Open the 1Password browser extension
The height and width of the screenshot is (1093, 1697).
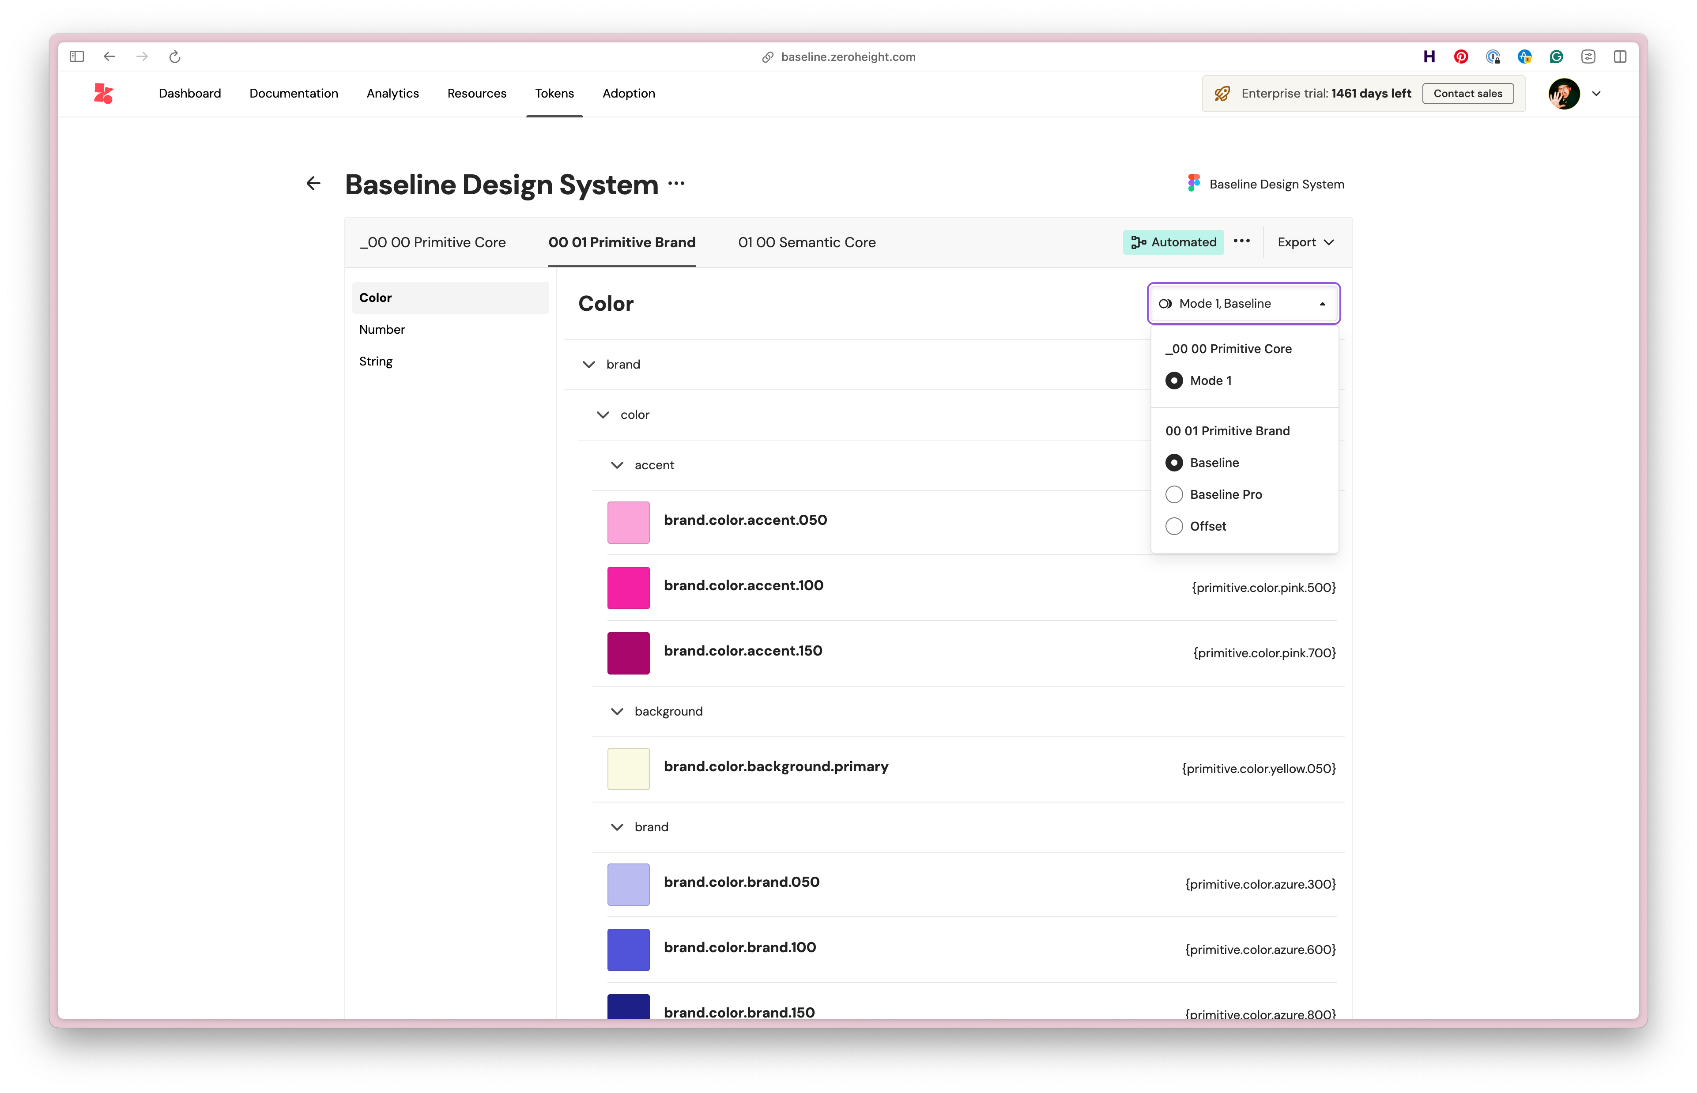tap(1493, 57)
